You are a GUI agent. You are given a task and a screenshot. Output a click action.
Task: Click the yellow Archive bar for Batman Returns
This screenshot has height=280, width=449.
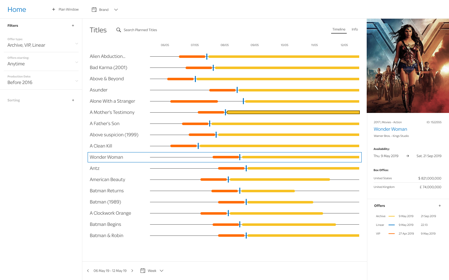(268, 191)
